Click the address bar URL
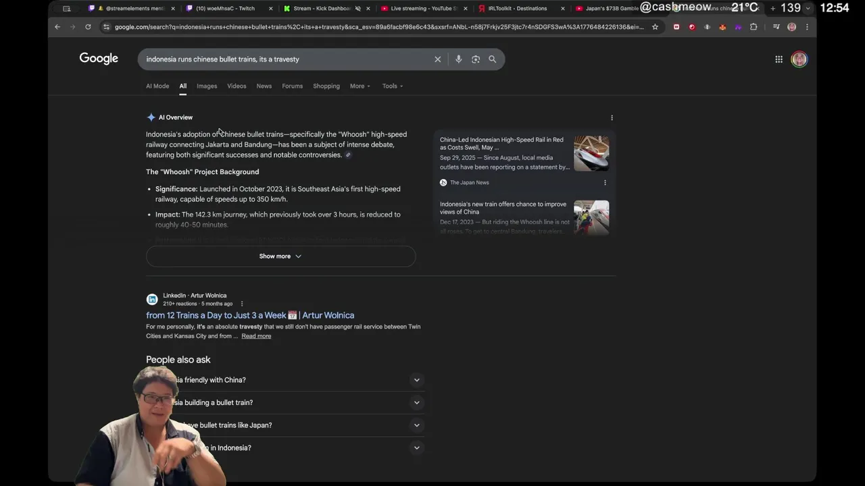Screen dimensions: 865x486 click(x=378, y=27)
